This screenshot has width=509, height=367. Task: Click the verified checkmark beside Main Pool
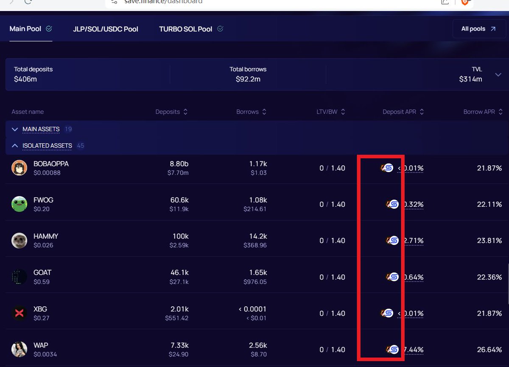(49, 29)
